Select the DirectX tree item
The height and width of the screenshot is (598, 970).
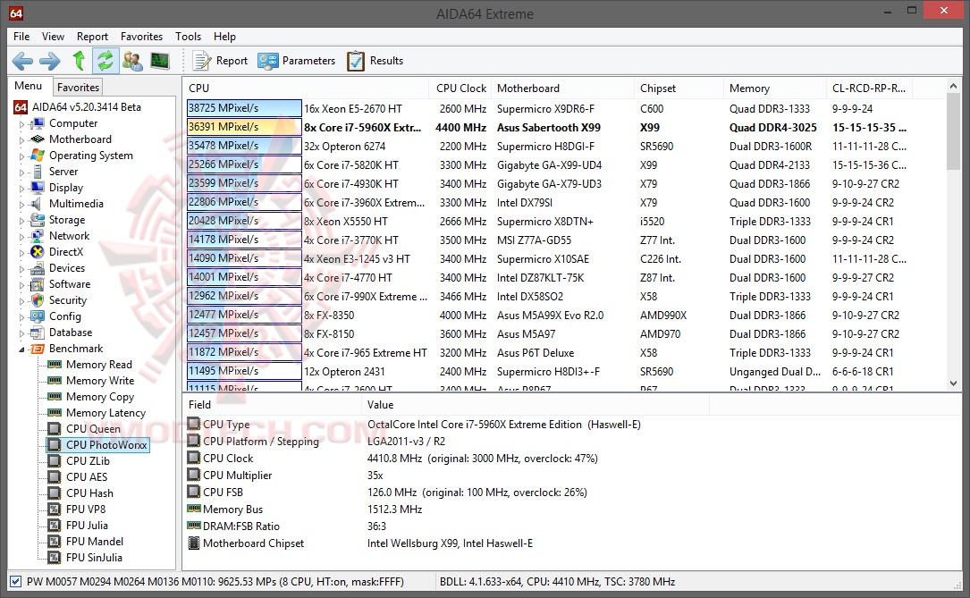point(66,252)
